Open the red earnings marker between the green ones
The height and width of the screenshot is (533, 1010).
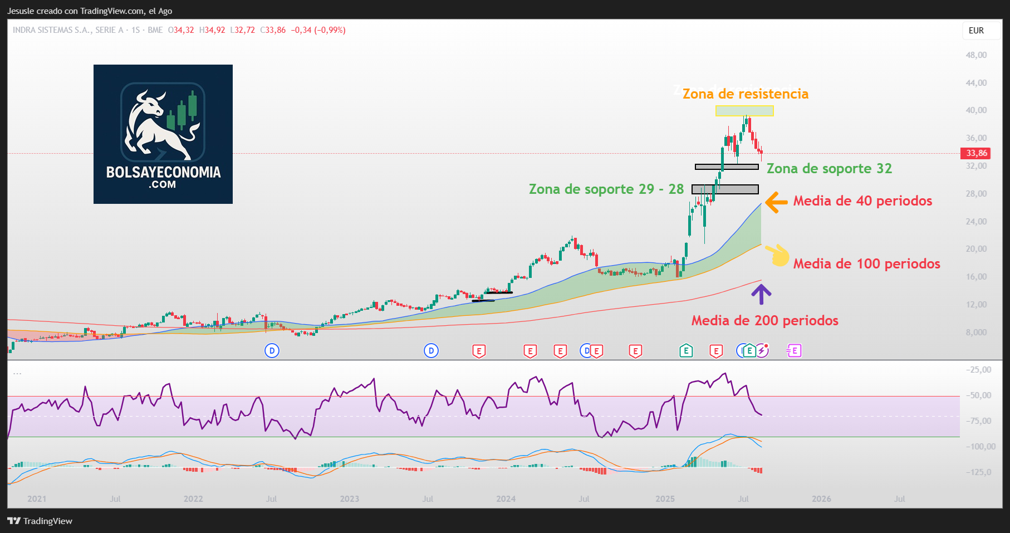tap(716, 351)
